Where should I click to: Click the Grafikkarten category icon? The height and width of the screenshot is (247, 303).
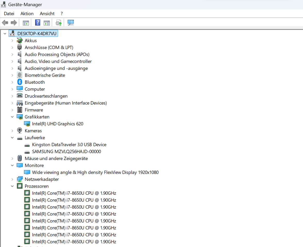coord(20,117)
